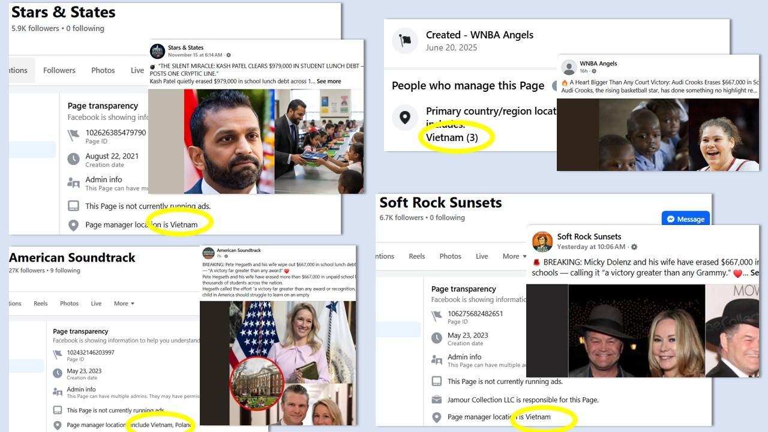Open the Micky Dolenz post photo
Screen dimensions: 768x432
[x=636, y=330]
